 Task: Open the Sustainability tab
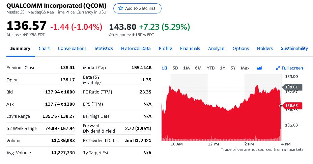294,48
